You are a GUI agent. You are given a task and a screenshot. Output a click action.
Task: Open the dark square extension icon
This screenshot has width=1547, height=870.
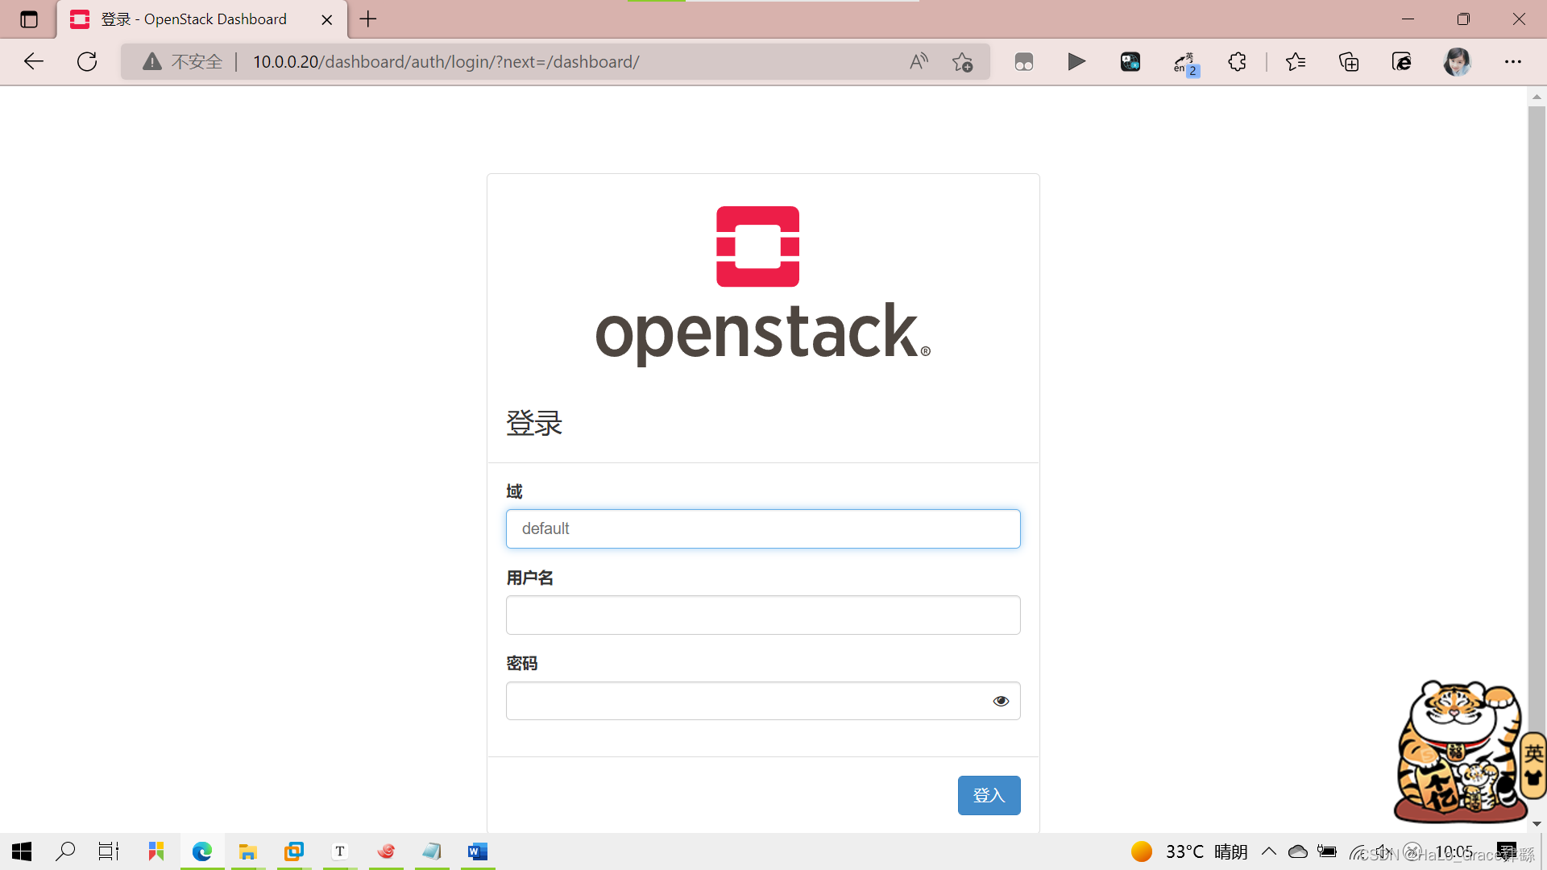pyautogui.click(x=1130, y=61)
